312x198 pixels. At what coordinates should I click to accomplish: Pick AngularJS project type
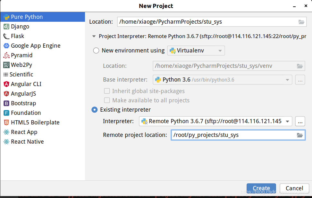click(x=43, y=94)
